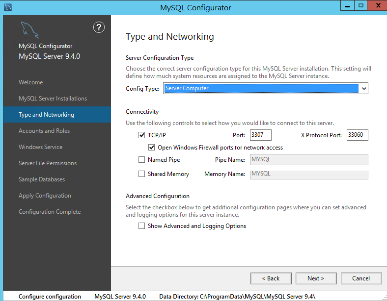Click the Data Directory path in status bar
Screen dimensions: 387x301
point(237,297)
